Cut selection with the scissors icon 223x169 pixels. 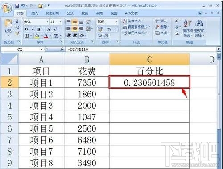[x=17, y=21]
